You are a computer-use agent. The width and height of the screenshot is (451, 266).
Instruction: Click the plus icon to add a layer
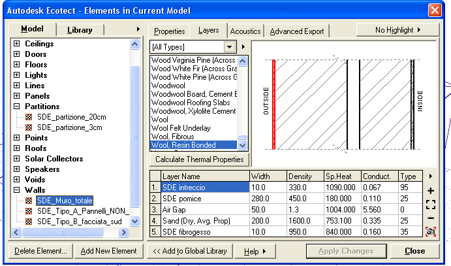[x=431, y=191]
